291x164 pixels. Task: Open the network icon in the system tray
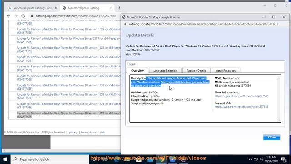[x=256, y=159]
